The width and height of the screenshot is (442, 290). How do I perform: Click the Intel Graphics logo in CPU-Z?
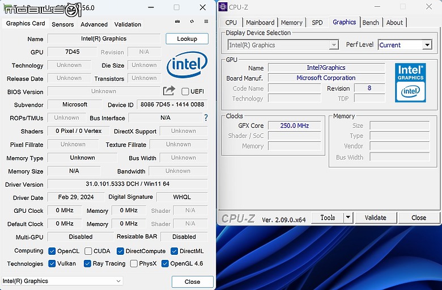pyautogui.click(x=410, y=82)
